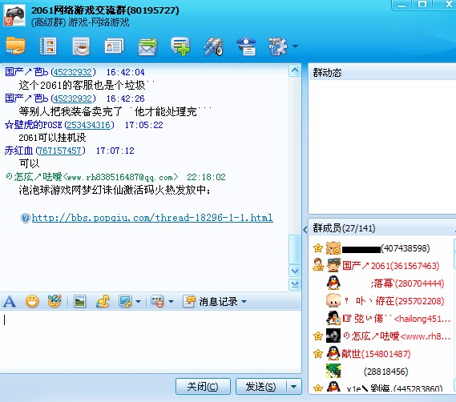Click the QQ number 45232932 link at 16:42:04
The image size is (456, 402).
click(x=73, y=72)
